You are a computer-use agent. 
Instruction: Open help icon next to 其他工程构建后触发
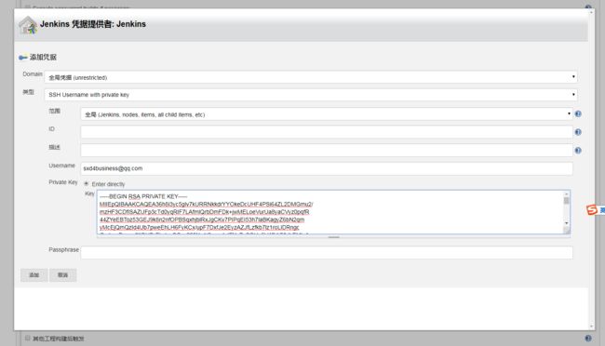click(588, 339)
